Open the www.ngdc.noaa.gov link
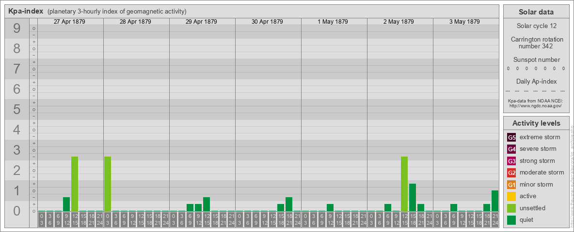Viewport: 574px width, 232px height. (535, 106)
